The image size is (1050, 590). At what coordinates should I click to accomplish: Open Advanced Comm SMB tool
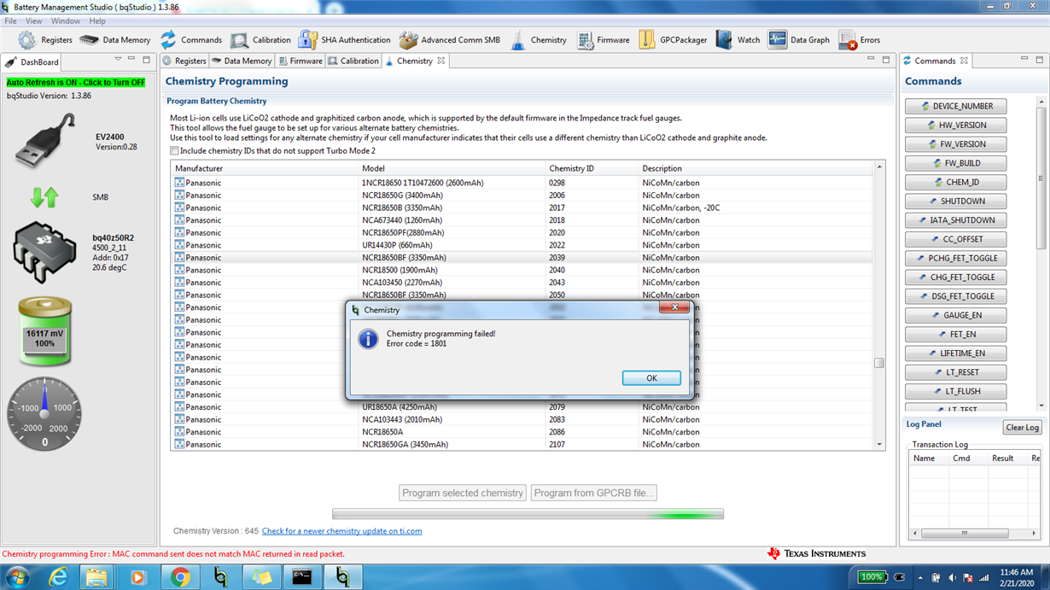449,40
